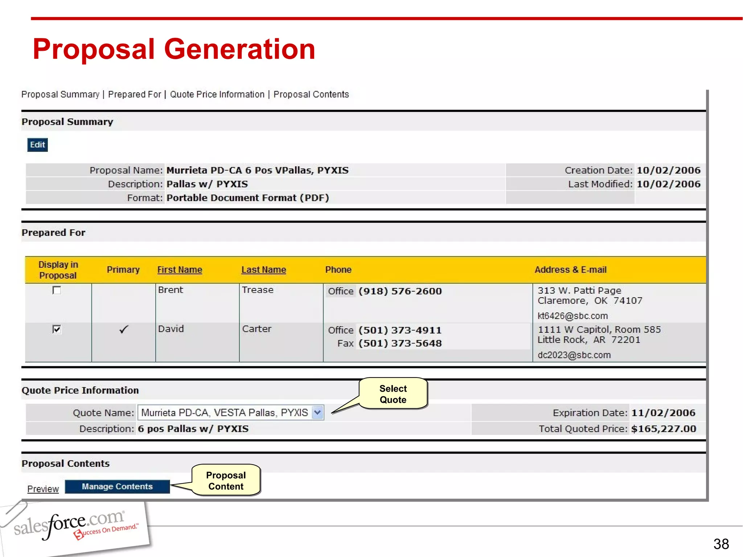
Task: Sort contacts by Last Name column
Action: click(264, 270)
